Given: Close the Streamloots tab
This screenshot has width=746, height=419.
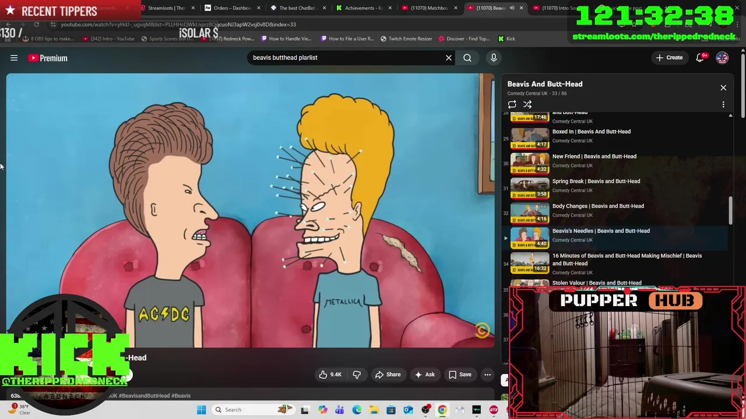Looking at the screenshot, I should point(193,8).
